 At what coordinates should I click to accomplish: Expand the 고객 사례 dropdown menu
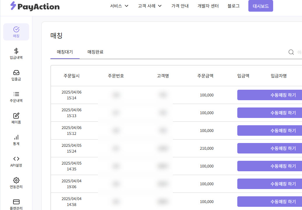[x=150, y=6]
